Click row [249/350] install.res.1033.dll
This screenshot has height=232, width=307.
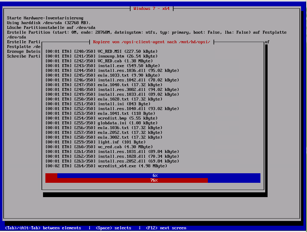112,95
